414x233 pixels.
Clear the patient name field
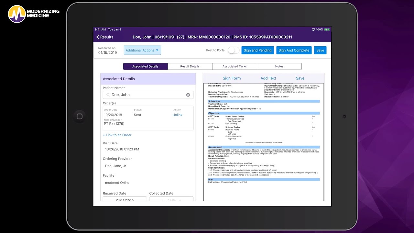click(188, 95)
